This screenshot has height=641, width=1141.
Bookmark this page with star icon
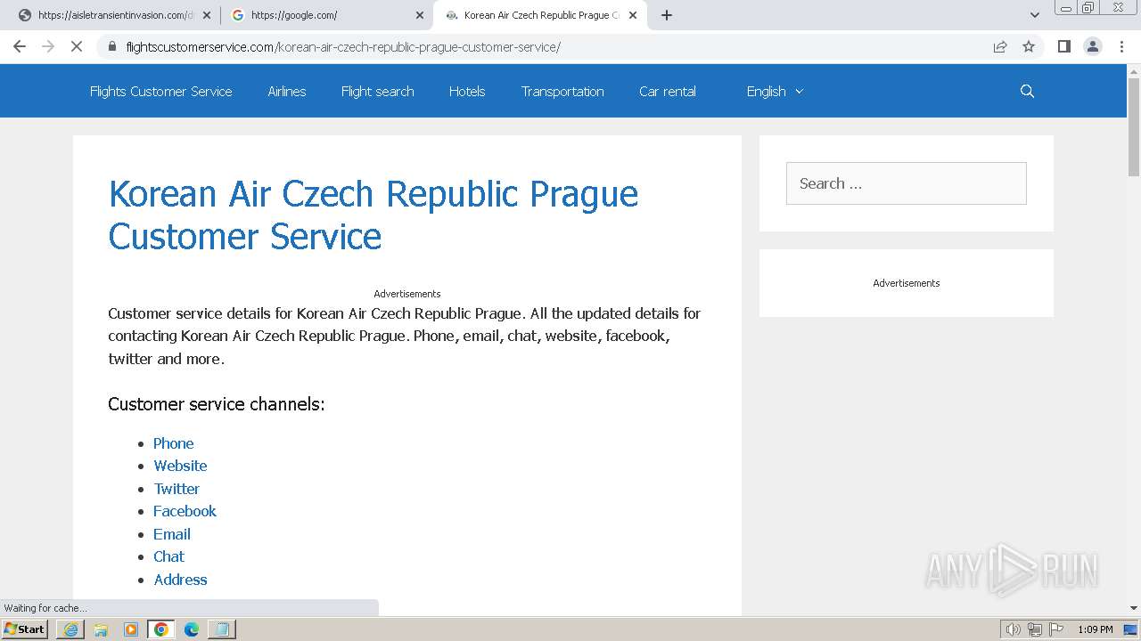(1029, 46)
